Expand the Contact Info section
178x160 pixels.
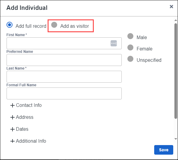(x=26, y=105)
